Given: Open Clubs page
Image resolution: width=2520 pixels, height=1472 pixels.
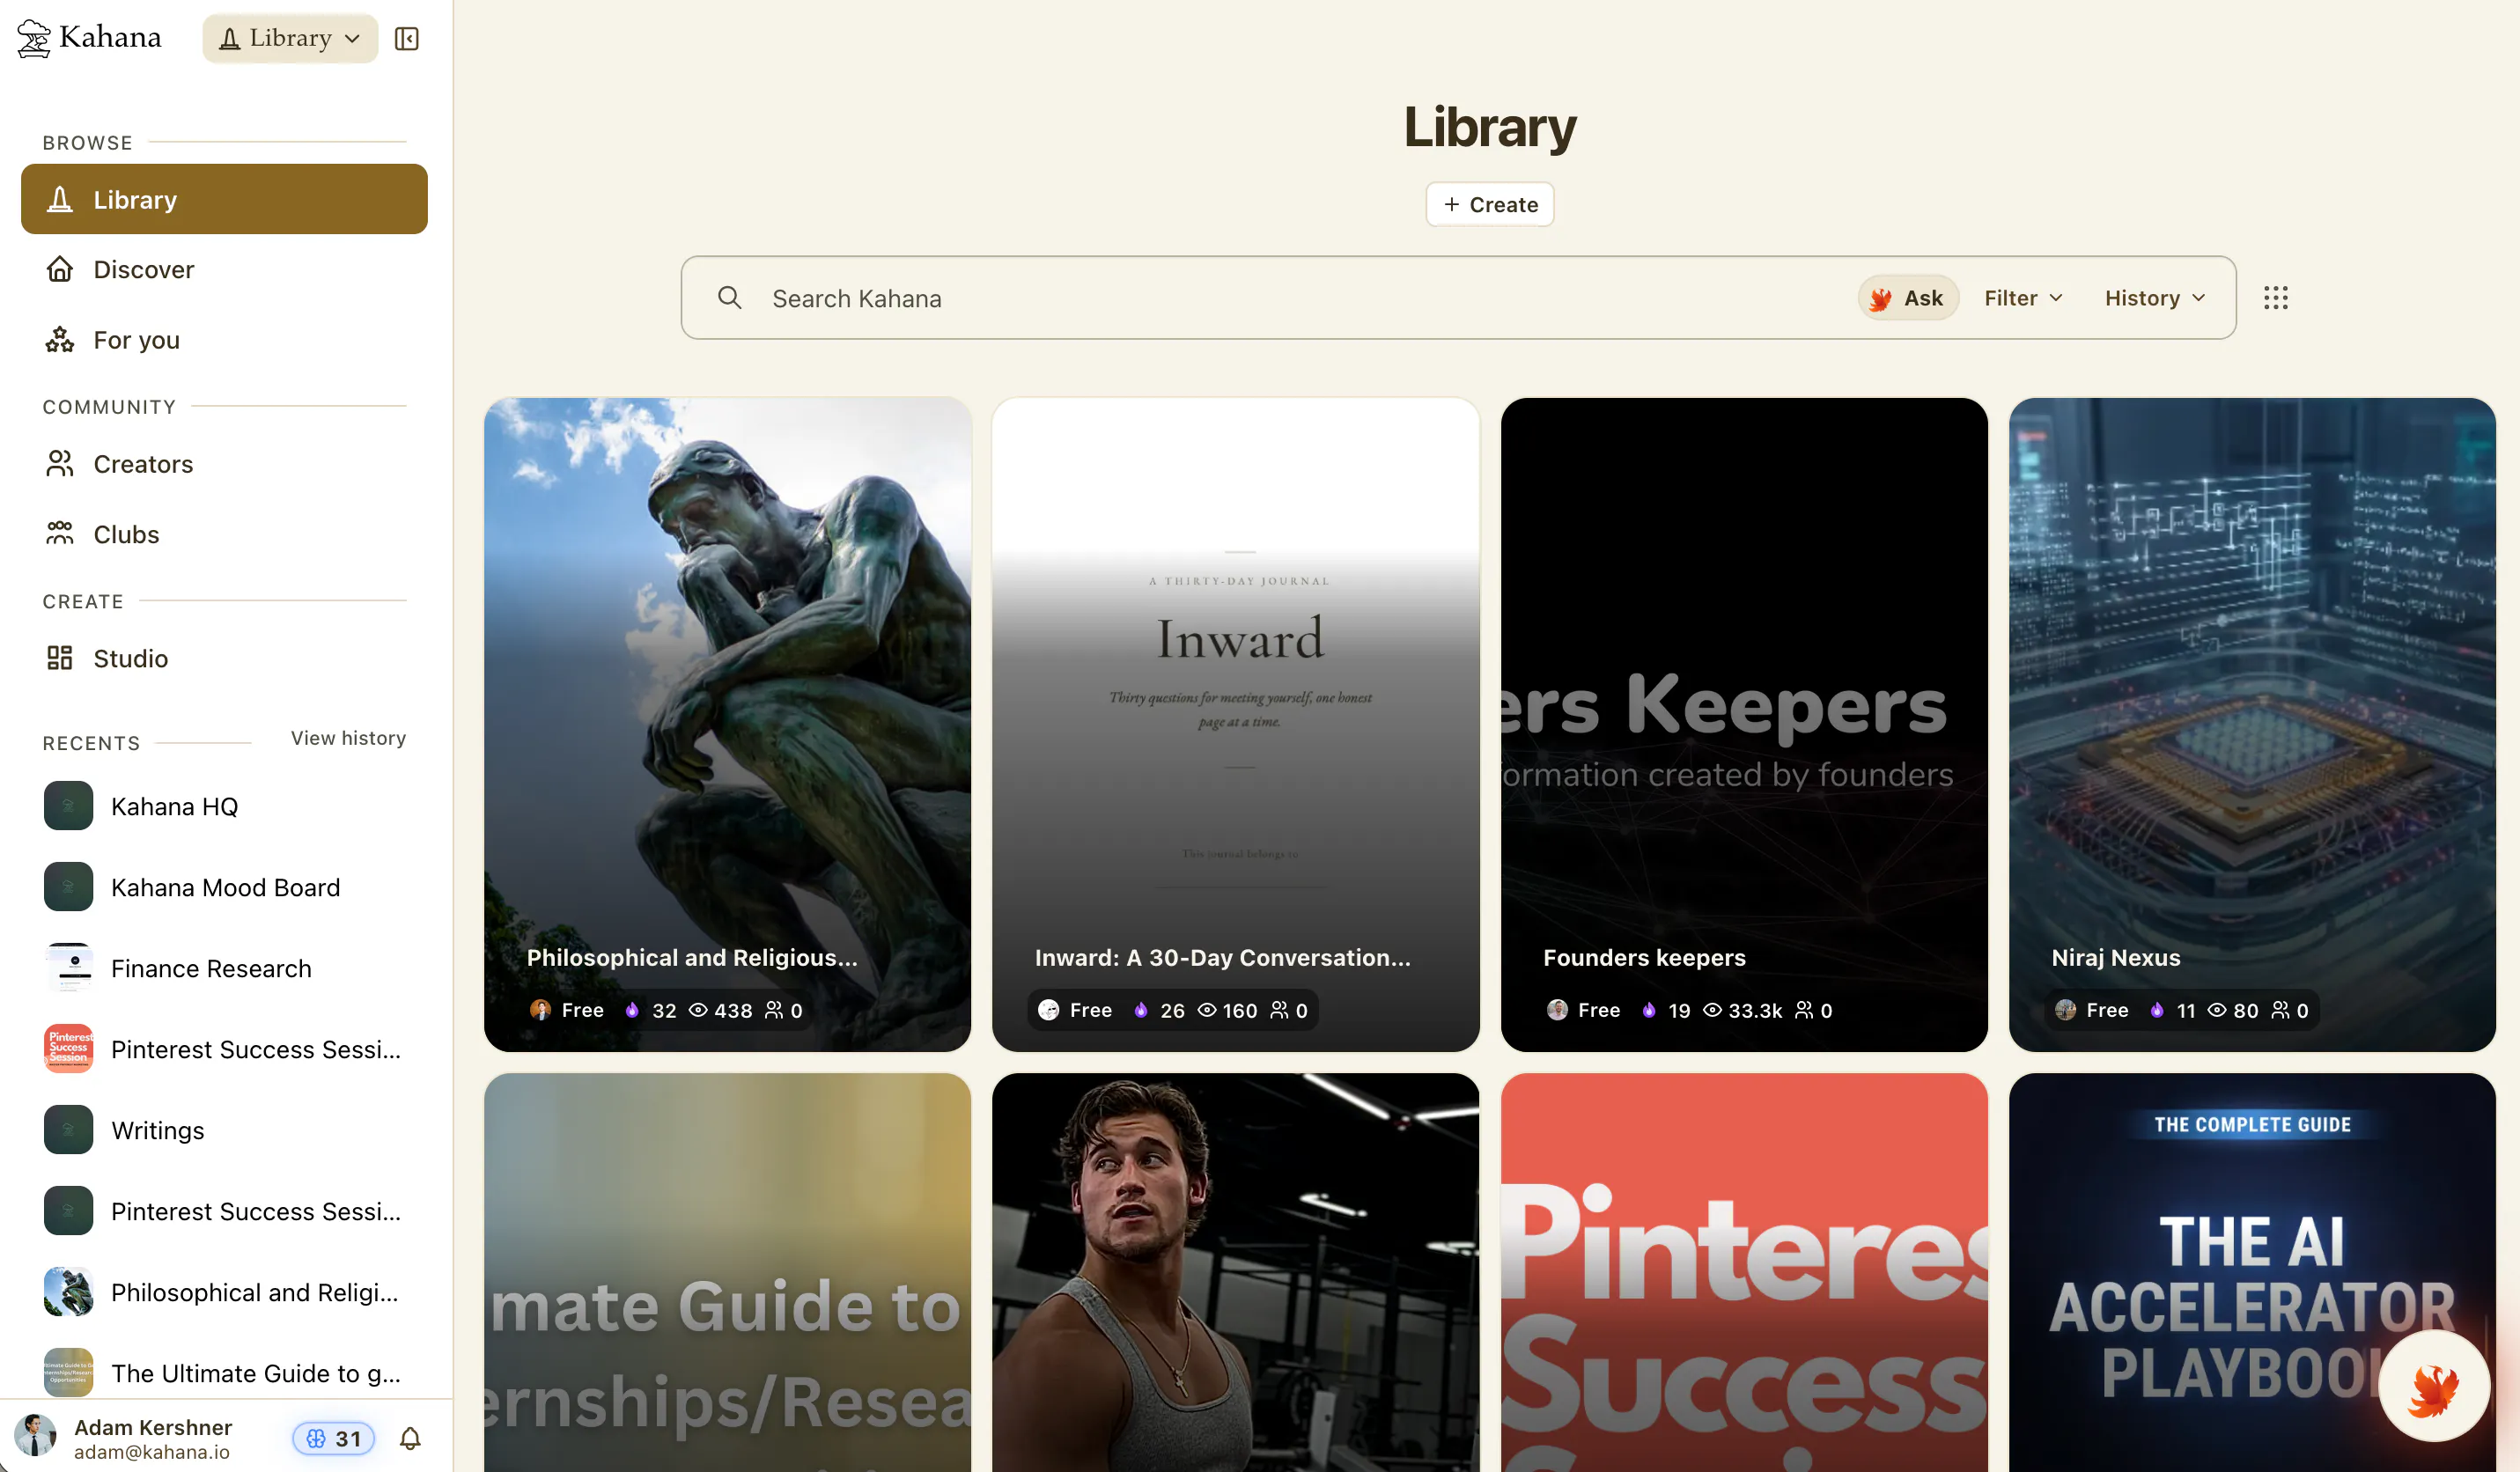Looking at the screenshot, I should pyautogui.click(x=224, y=534).
